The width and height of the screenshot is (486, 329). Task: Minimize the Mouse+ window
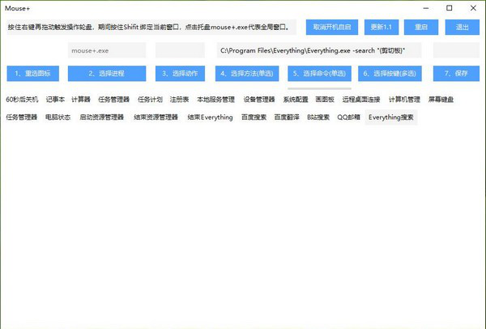tap(426, 8)
